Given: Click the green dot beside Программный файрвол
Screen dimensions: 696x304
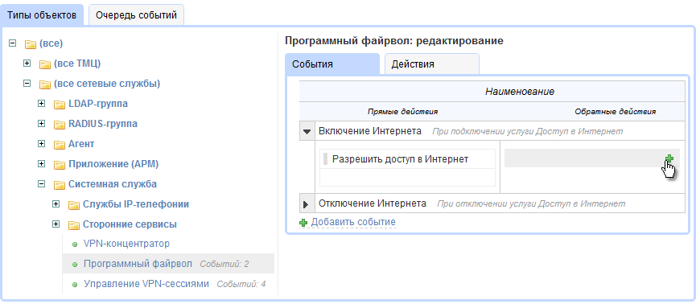Looking at the screenshot, I should (75, 265).
